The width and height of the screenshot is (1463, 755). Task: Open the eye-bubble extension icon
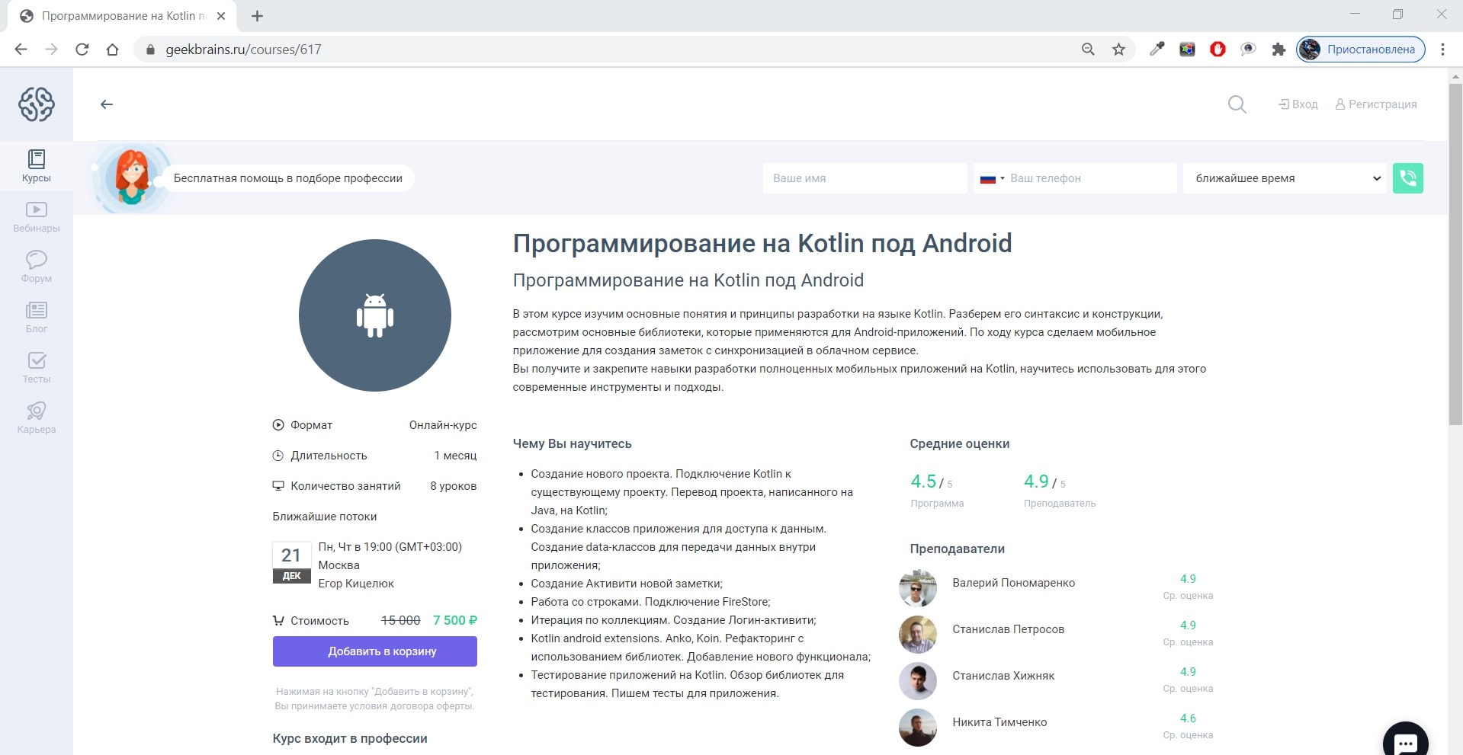click(1248, 50)
